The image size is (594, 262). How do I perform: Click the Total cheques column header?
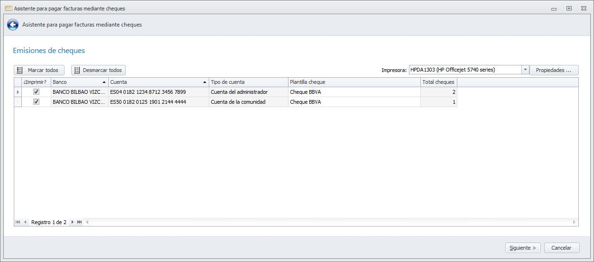point(439,82)
